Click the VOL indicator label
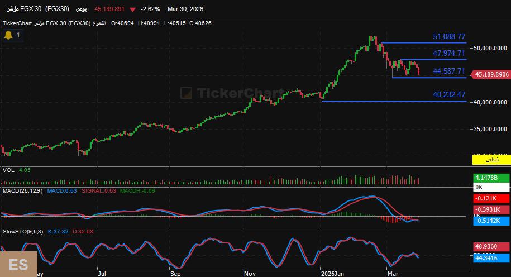Screen dimensions: 511x277 pos(8,170)
